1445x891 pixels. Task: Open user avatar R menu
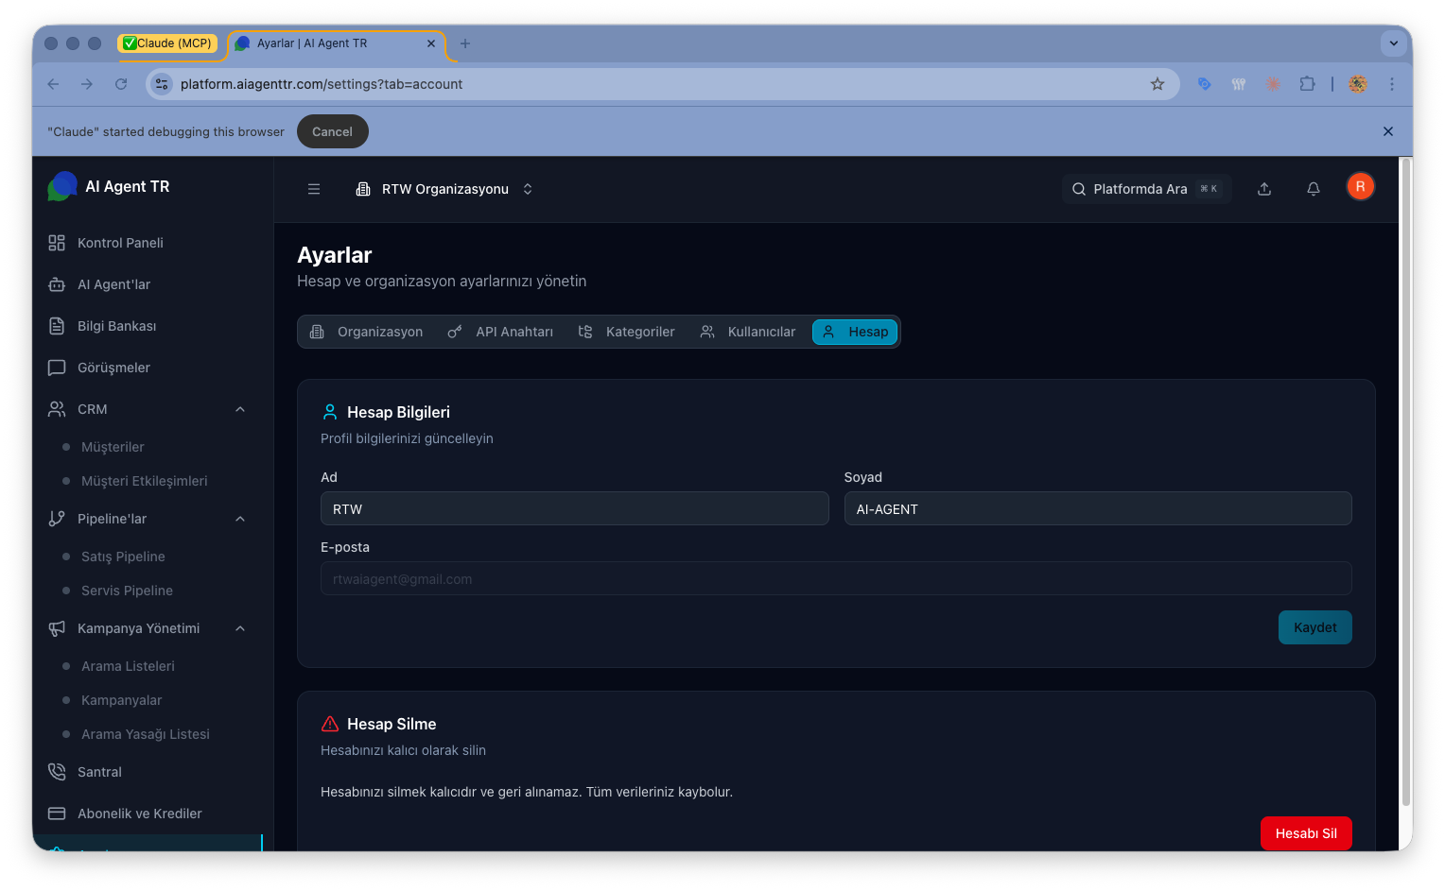point(1360,186)
